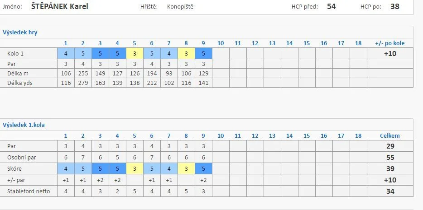Click hole 18 header in Výsledek 1.kola table
The height and width of the screenshot is (210, 423).
[358, 135]
